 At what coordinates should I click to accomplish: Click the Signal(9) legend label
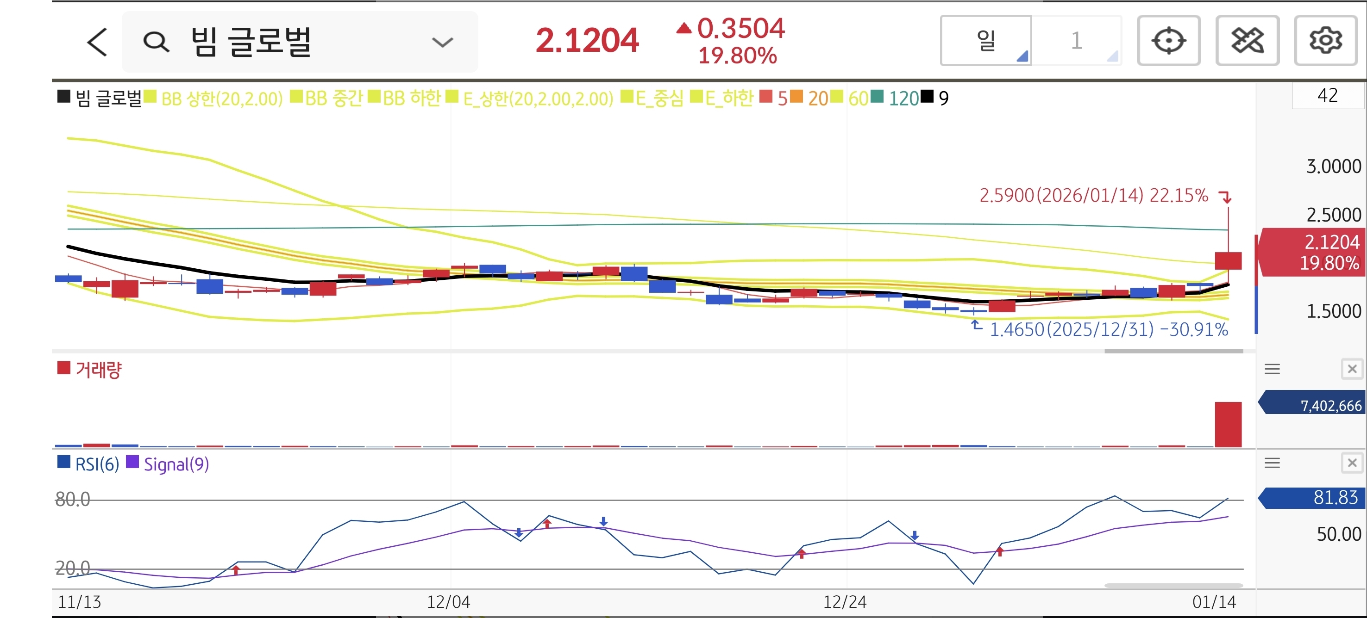pos(176,464)
